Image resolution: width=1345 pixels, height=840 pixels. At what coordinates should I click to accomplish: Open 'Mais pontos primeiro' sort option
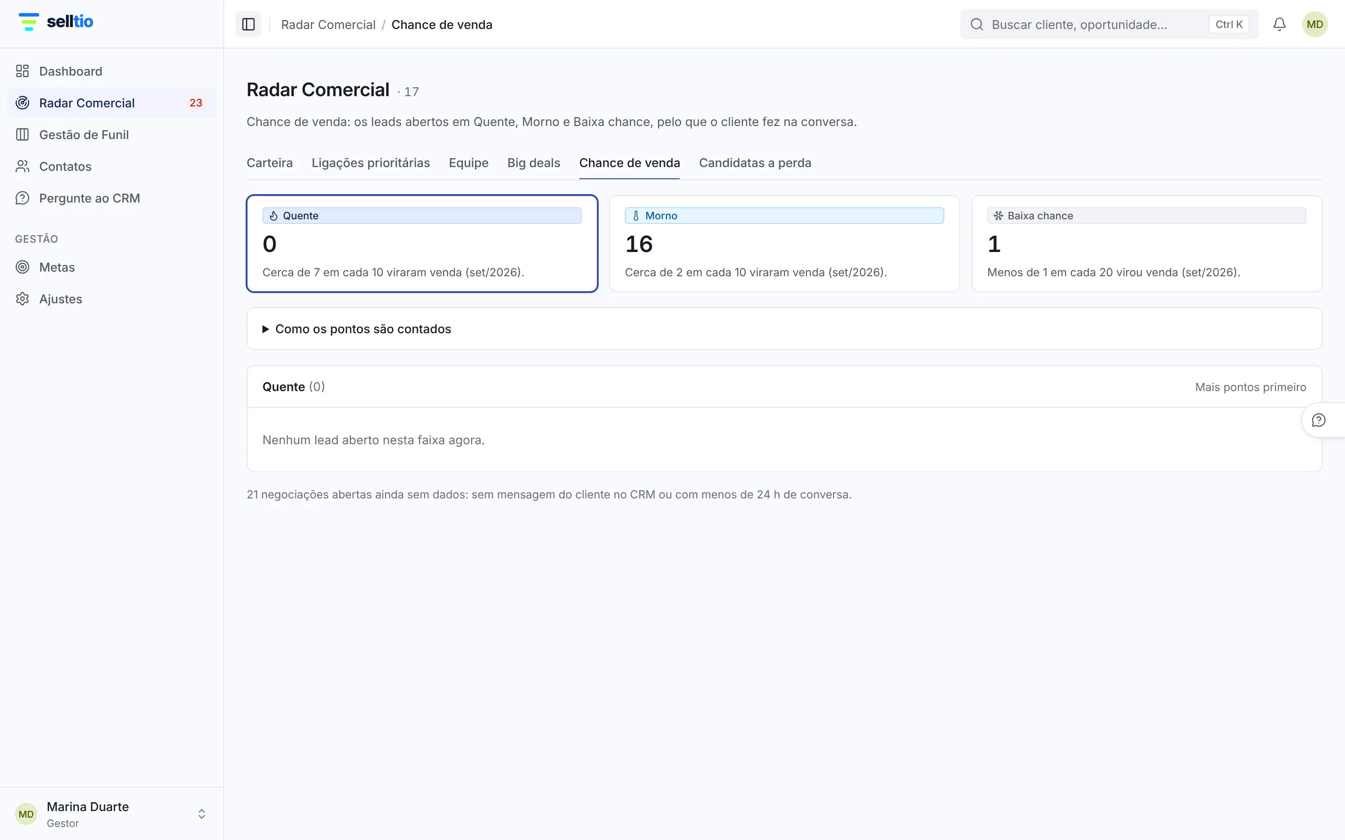coord(1251,387)
